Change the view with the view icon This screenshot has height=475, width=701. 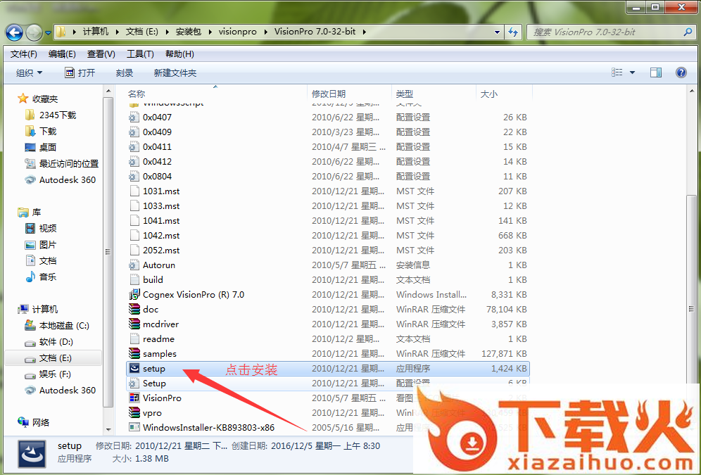click(x=617, y=72)
